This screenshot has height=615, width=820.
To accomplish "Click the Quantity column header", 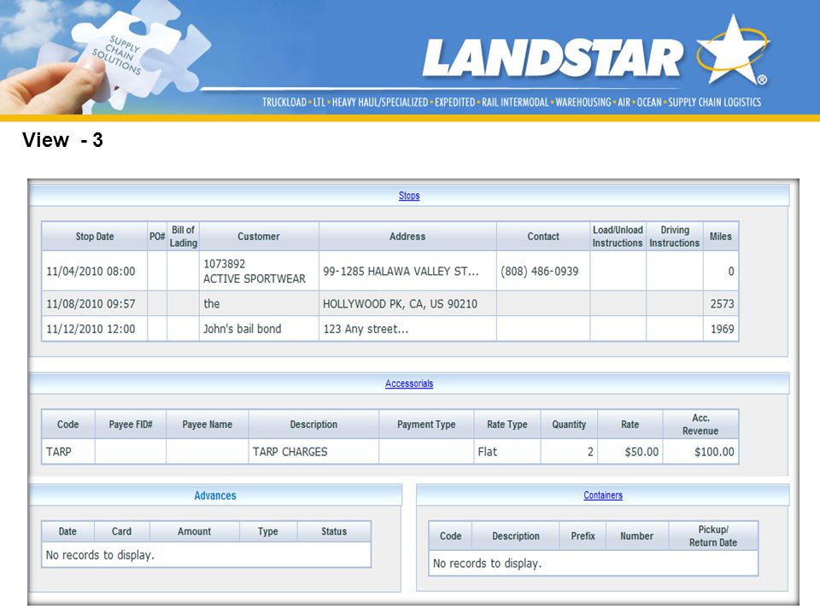I will (x=569, y=425).
